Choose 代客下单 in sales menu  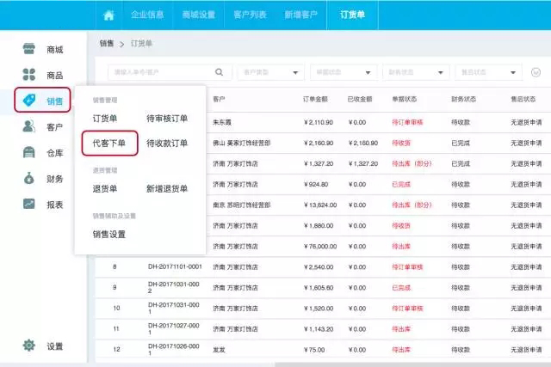tap(109, 144)
